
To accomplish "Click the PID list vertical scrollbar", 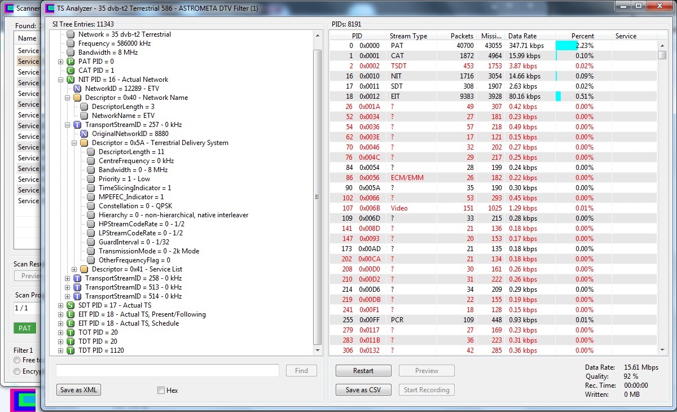I will [x=662, y=192].
